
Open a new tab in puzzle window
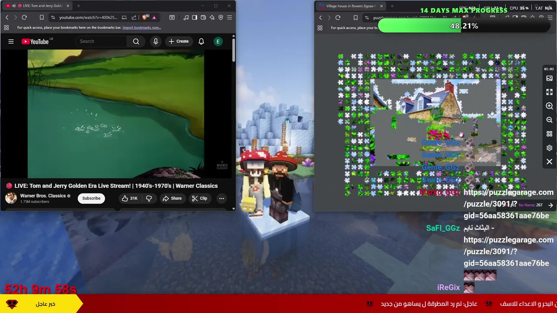[x=392, y=6]
